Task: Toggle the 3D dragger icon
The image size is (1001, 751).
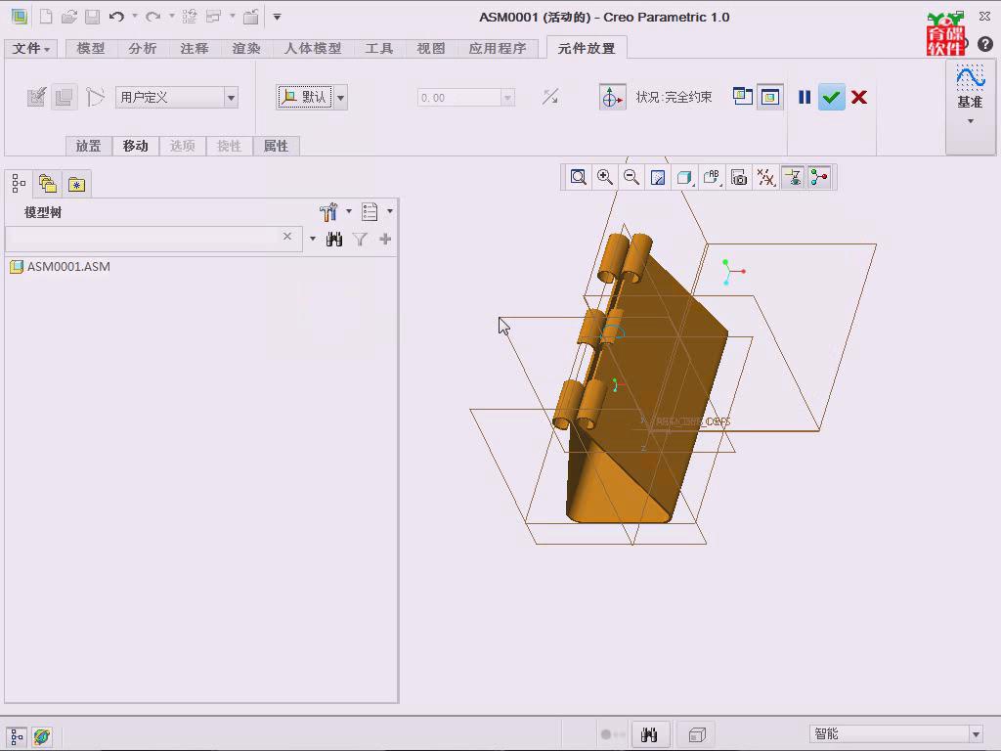Action: pyautogui.click(x=612, y=97)
